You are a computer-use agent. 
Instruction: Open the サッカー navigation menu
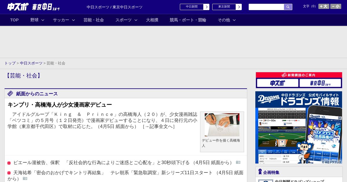tap(61, 20)
